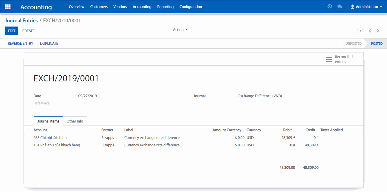Go to the next record arrow

pyautogui.click(x=378, y=31)
